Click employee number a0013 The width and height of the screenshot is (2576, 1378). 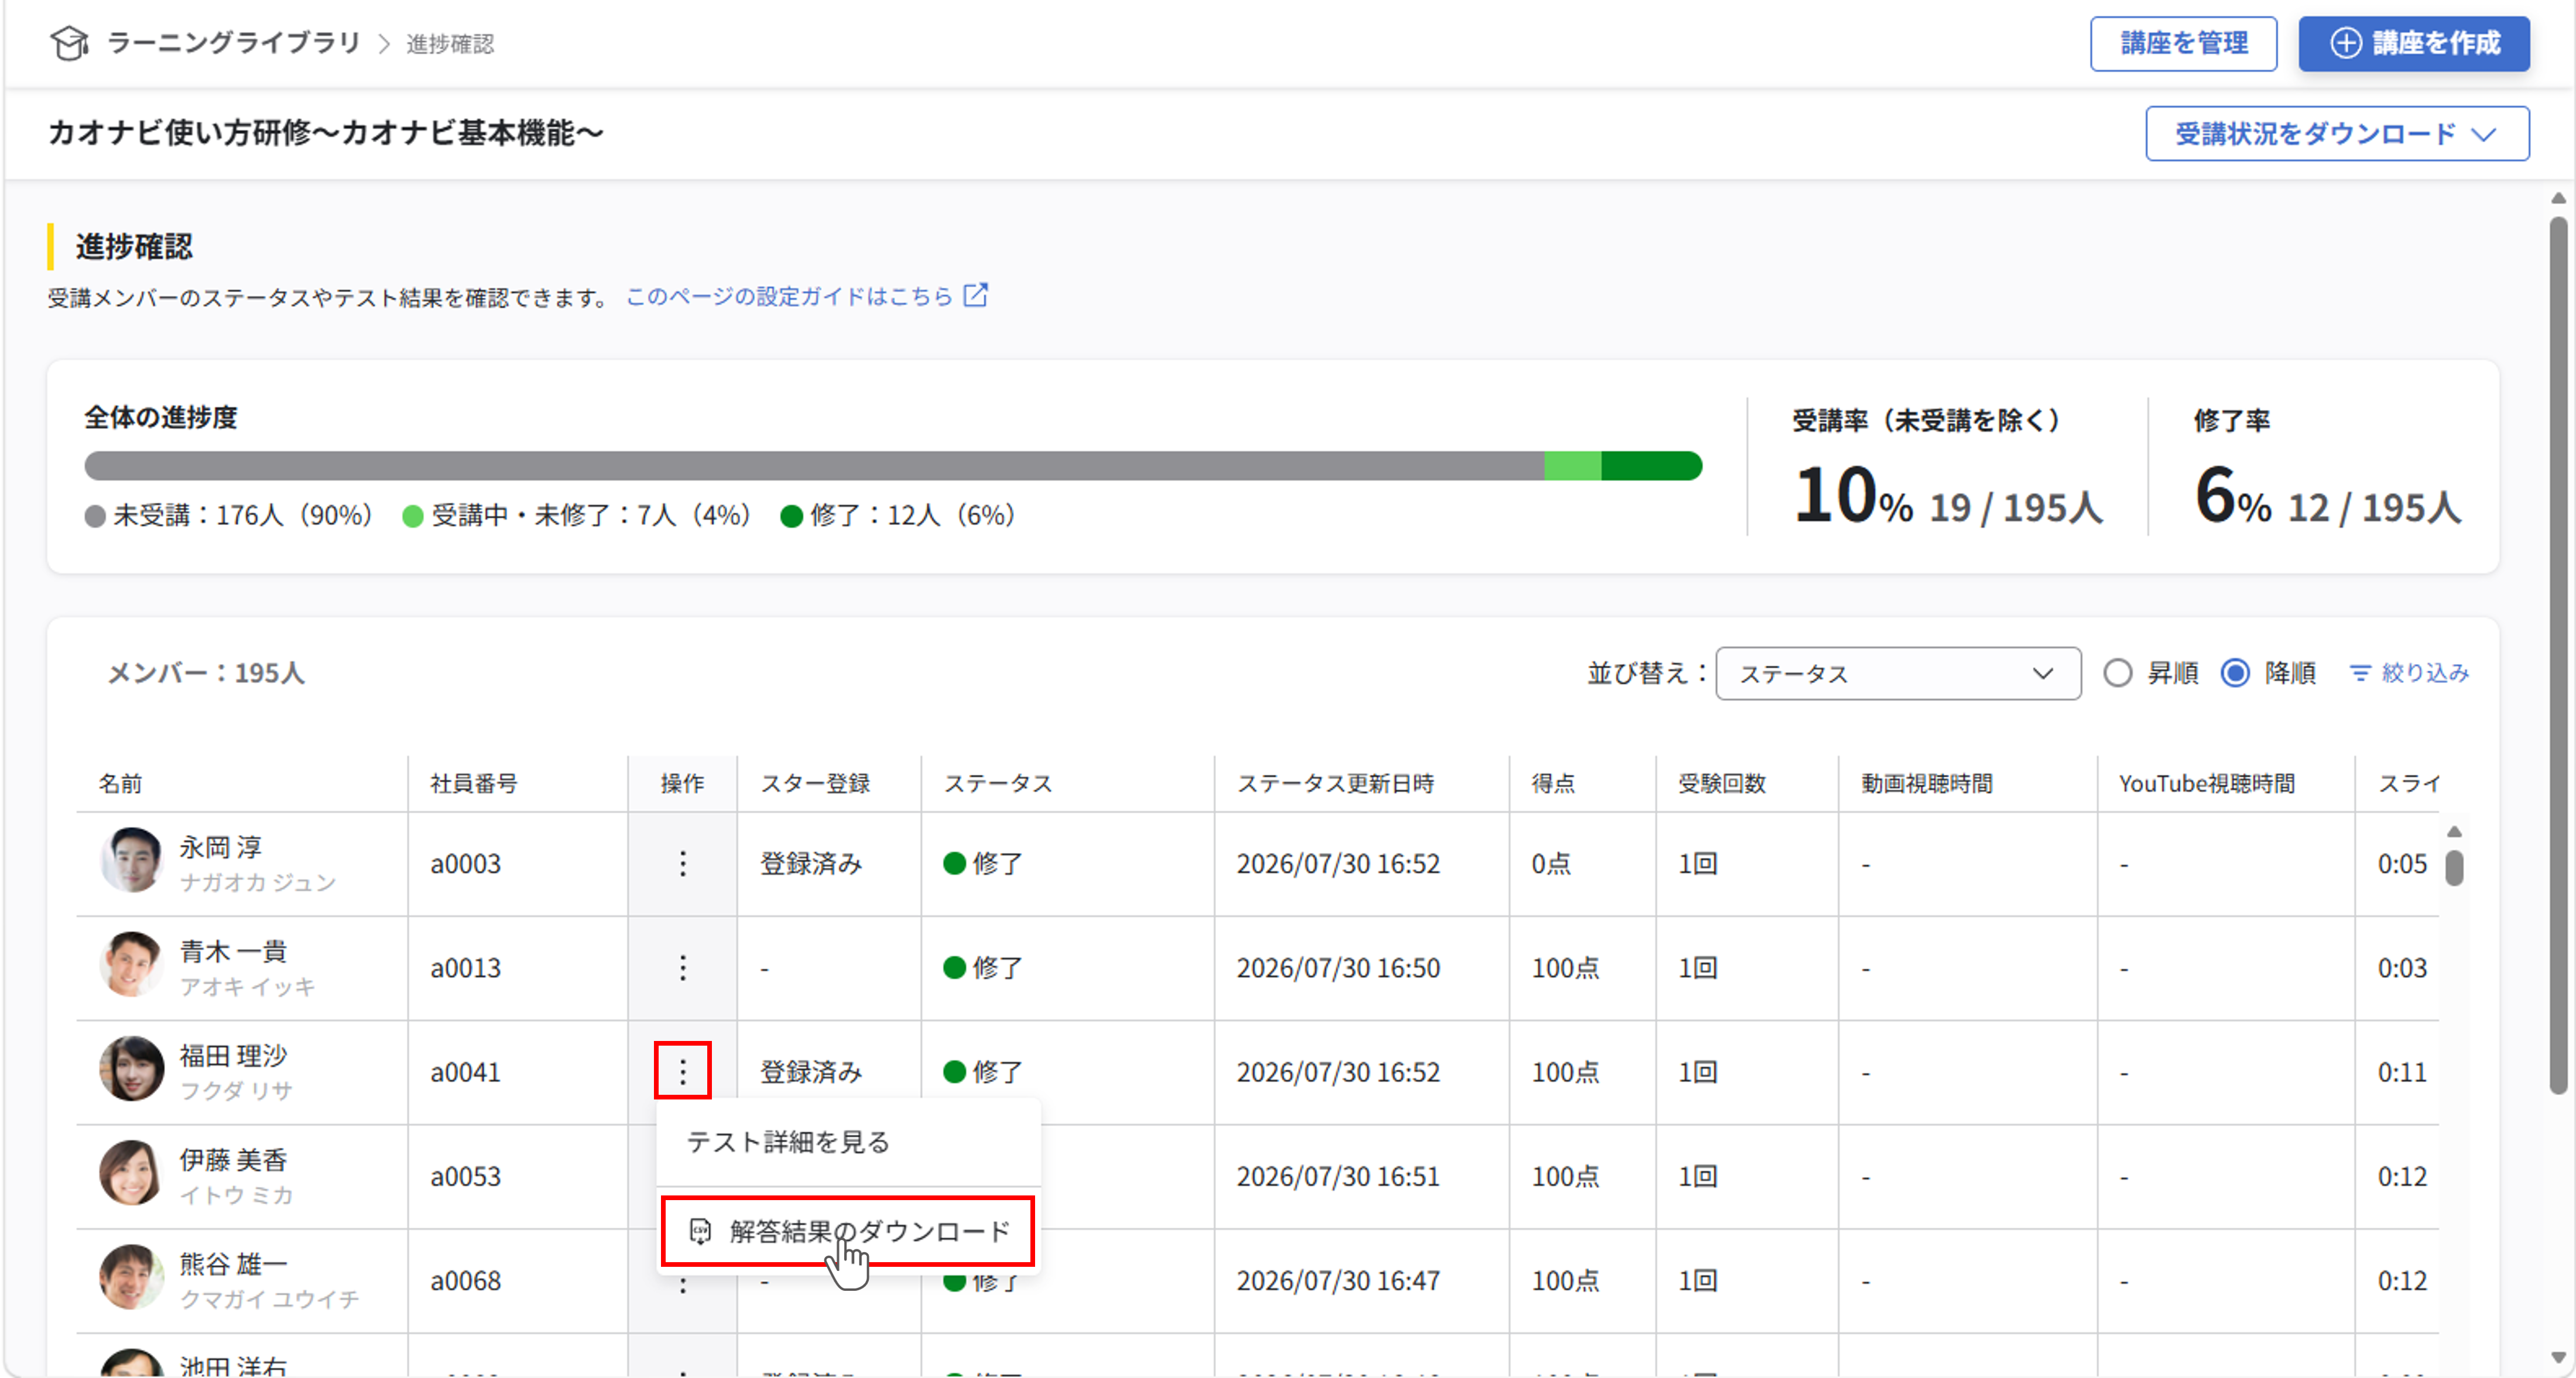click(466, 967)
